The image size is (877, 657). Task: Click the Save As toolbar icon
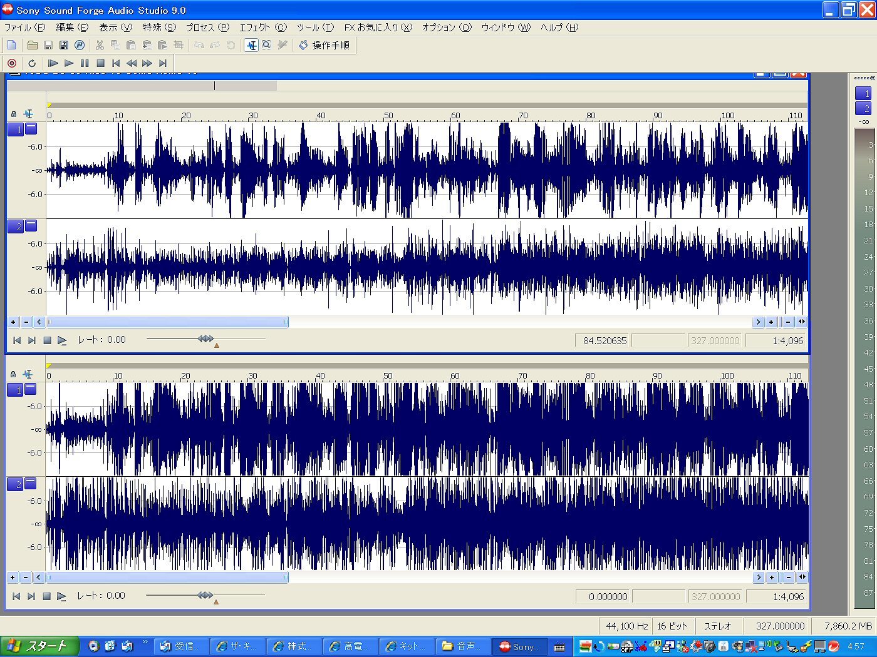(63, 45)
